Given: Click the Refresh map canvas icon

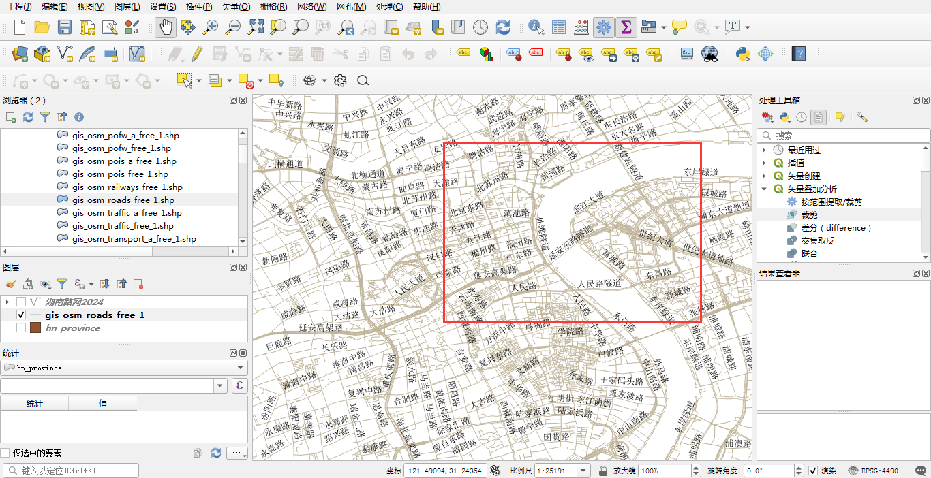Looking at the screenshot, I should click(x=503, y=27).
